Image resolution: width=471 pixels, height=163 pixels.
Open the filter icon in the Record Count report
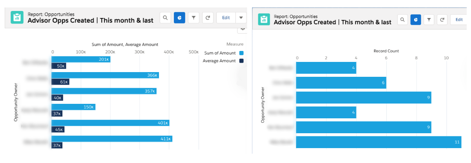click(429, 19)
